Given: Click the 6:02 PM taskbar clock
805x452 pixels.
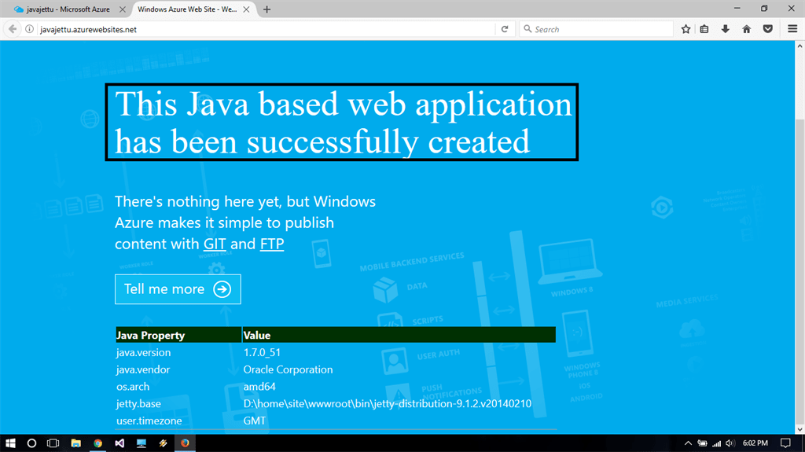Looking at the screenshot, I should pos(755,443).
